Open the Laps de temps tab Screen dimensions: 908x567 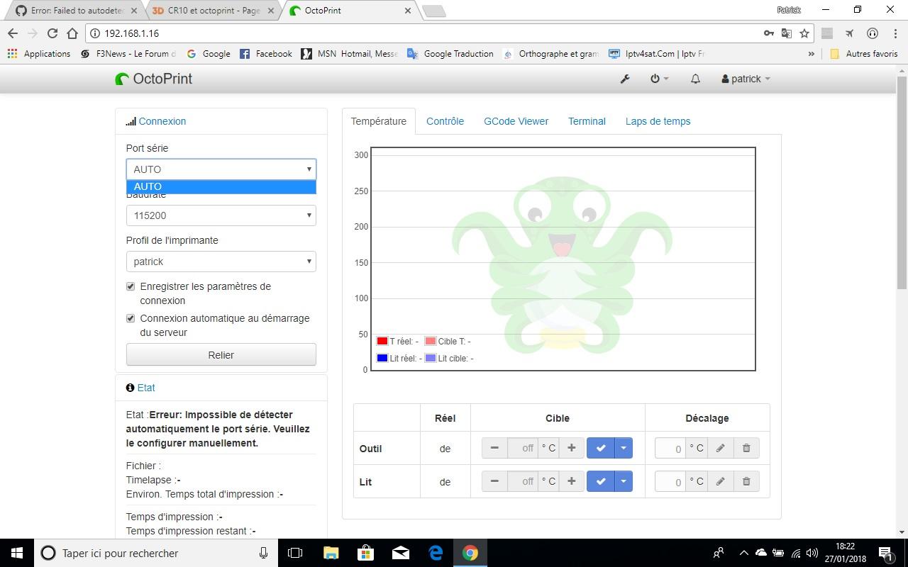click(x=658, y=121)
